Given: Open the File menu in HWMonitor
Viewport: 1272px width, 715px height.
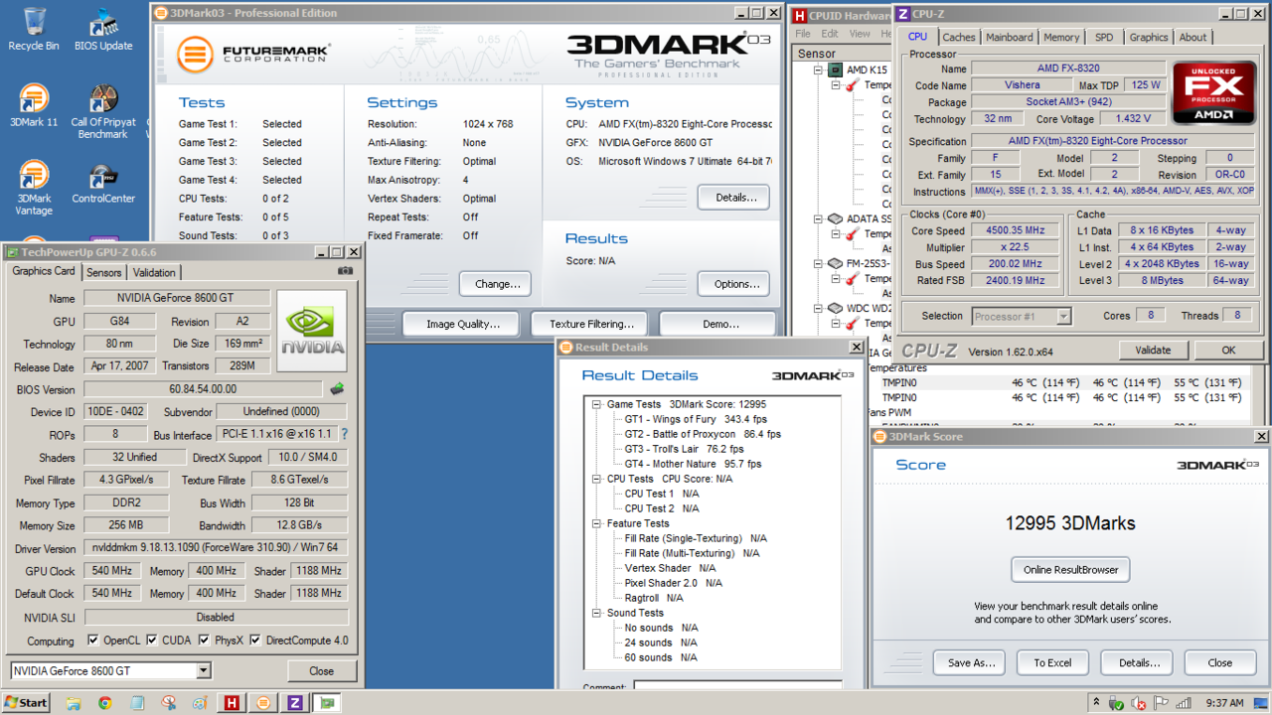Looking at the screenshot, I should 803,34.
